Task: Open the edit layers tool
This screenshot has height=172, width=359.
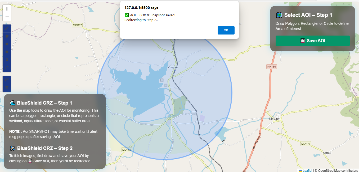Action: pos(7,80)
